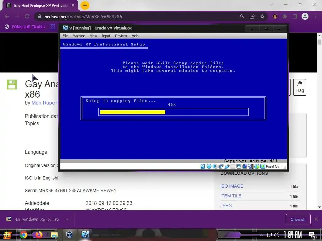Open VirtualBox View menu
This screenshot has height=241, width=322.
pyautogui.click(x=93, y=36)
